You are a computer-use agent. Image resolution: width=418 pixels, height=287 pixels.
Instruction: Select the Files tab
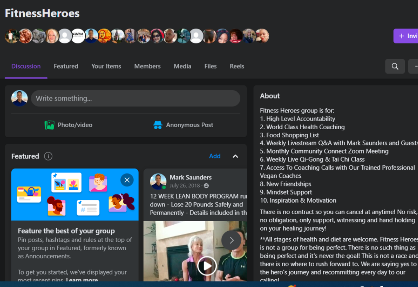210,66
